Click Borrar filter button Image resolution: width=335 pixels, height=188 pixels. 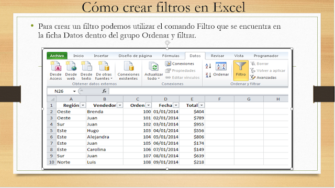tap(260, 64)
